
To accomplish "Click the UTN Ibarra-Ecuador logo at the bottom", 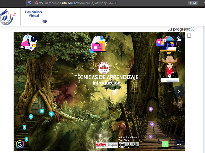I will tap(101, 145).
